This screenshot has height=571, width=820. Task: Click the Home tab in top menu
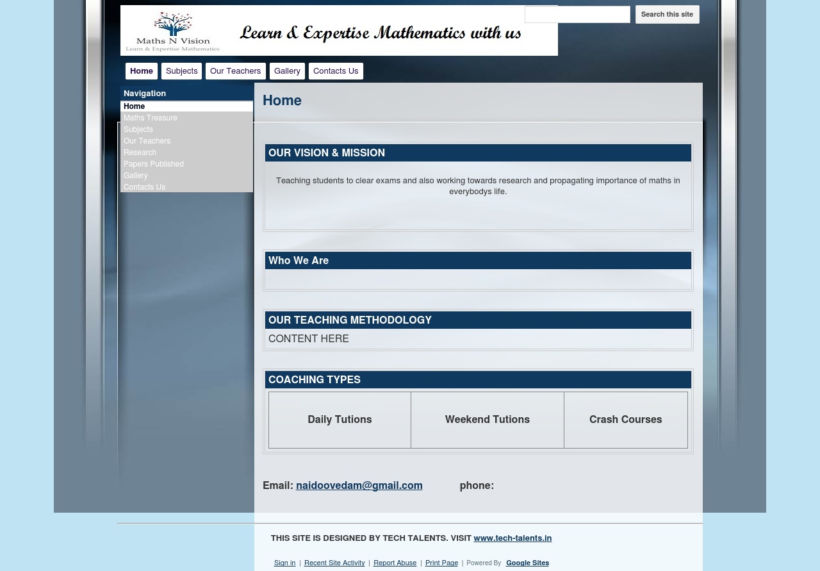tap(141, 71)
